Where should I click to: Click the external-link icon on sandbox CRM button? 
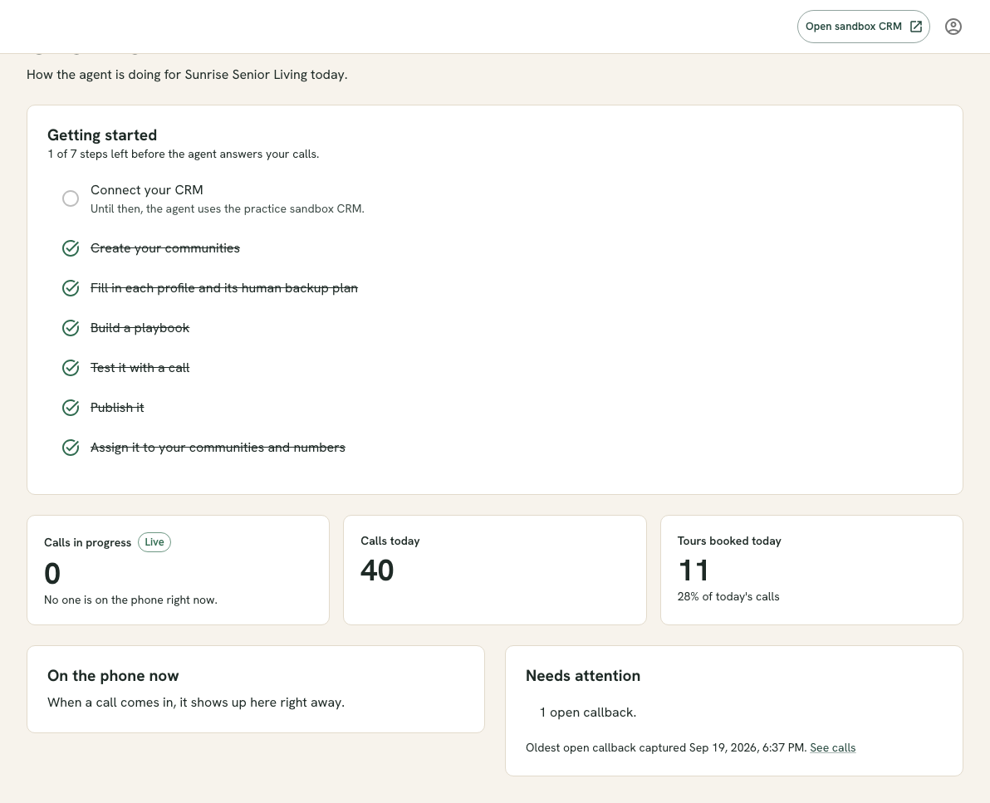click(x=915, y=27)
